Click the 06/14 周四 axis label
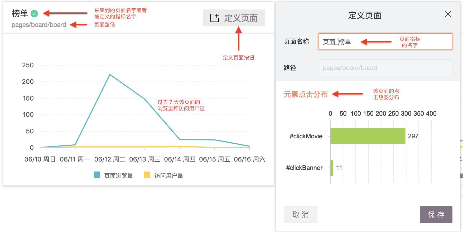The width and height of the screenshot is (463, 232). point(180,159)
